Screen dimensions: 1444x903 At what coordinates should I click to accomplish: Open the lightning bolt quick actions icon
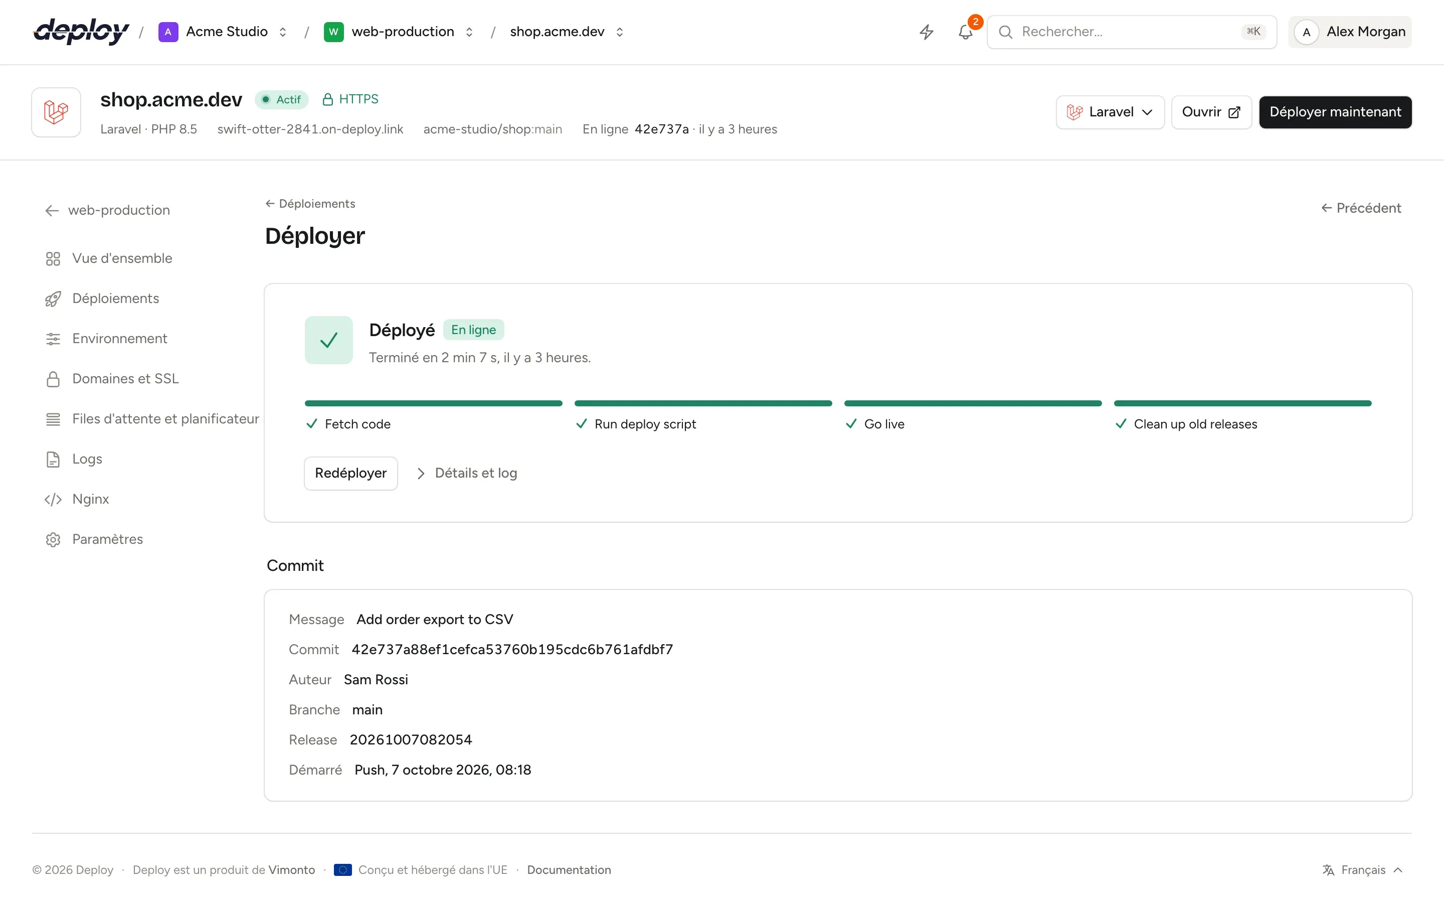coord(926,32)
